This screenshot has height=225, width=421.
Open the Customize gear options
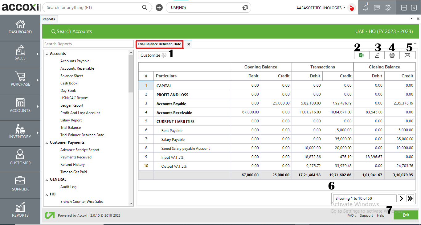163,55
